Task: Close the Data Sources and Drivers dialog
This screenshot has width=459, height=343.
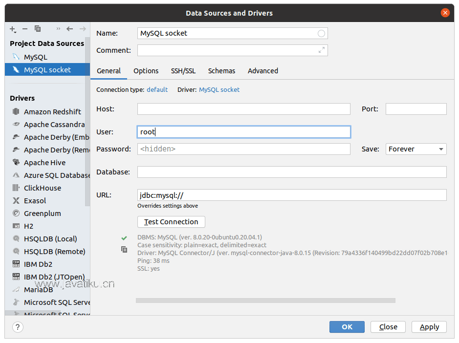Action: [445, 13]
